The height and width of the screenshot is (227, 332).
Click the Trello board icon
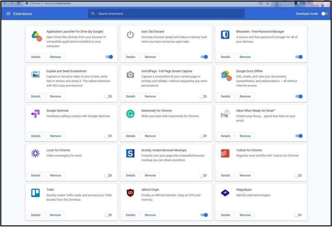36,193
